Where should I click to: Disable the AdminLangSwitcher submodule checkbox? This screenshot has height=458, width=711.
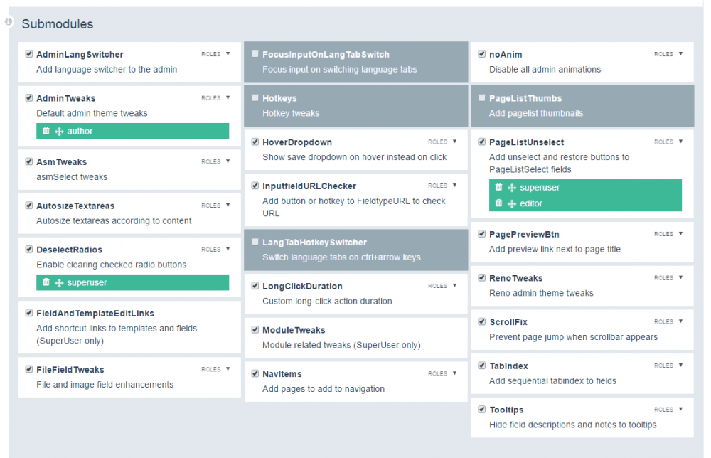coord(29,54)
